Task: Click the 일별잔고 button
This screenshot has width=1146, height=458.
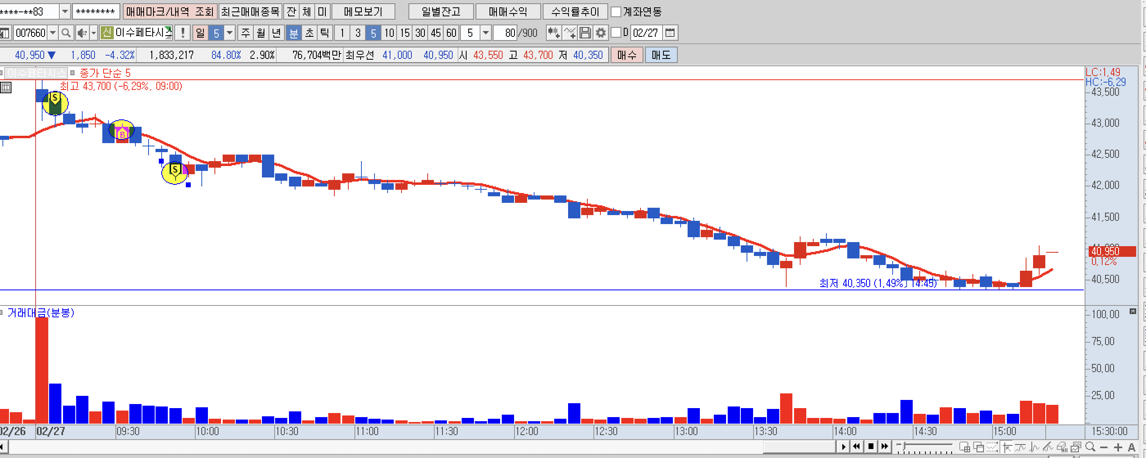Action: click(x=441, y=11)
